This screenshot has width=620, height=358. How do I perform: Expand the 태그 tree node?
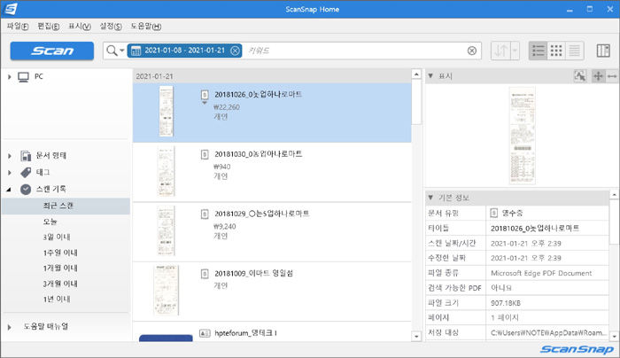10,173
